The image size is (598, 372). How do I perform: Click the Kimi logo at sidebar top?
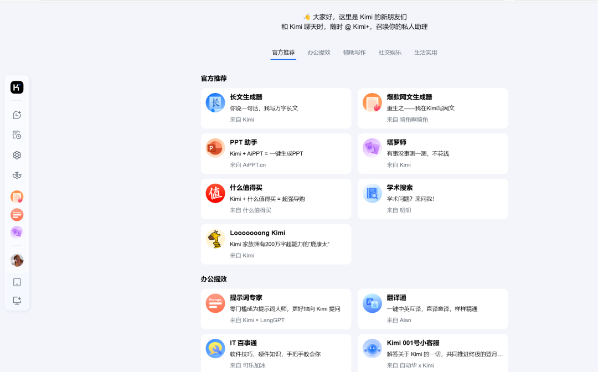17,87
